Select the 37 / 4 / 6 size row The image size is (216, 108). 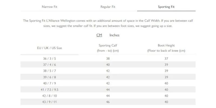[108, 65]
